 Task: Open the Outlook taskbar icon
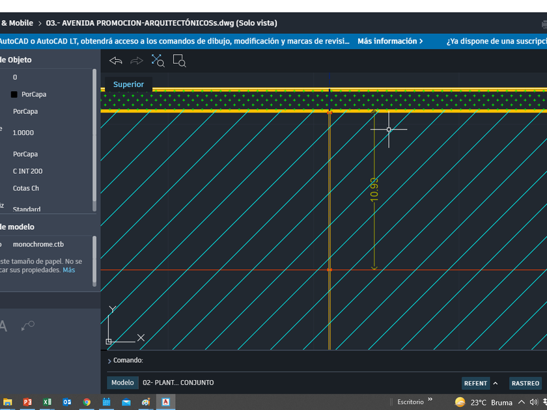coord(67,402)
